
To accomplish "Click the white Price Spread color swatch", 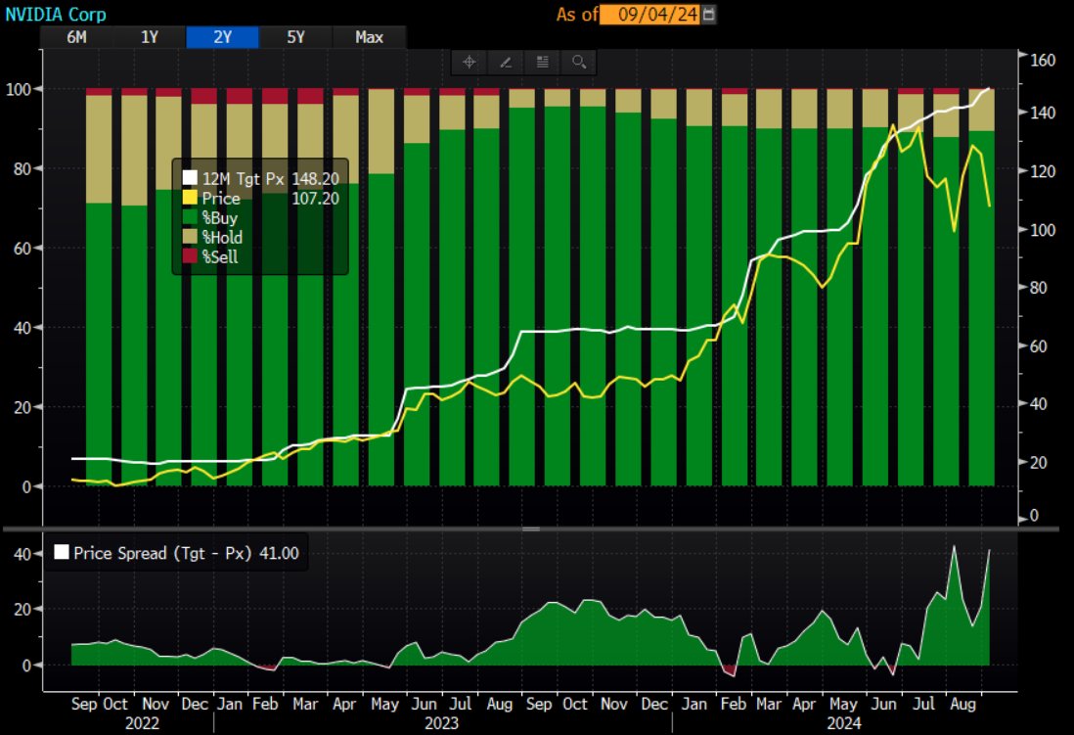I will click(64, 553).
